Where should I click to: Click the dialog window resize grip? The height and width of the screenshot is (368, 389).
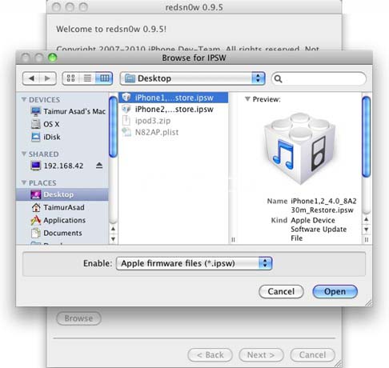click(x=368, y=302)
